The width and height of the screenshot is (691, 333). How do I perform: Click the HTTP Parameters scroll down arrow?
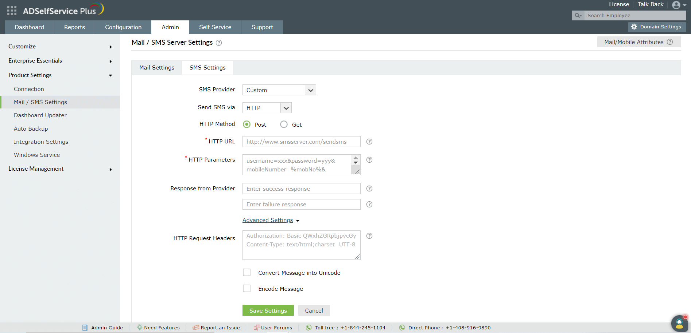[356, 163]
